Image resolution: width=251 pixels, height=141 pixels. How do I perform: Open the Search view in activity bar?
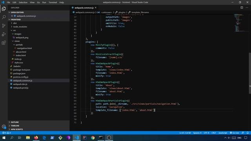click(x=4, y=17)
